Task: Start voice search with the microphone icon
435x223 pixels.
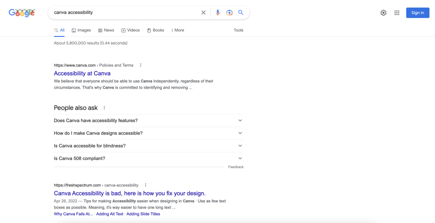Action: 218,12
